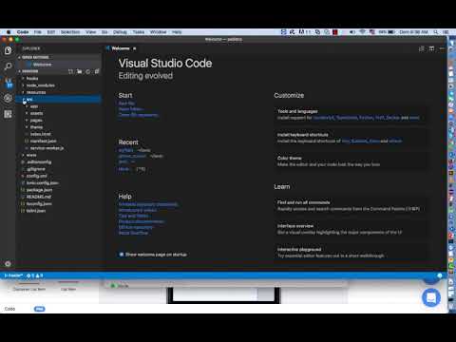Open the Manage gear at activity bar bottom
456x342 pixels.
click(8, 263)
